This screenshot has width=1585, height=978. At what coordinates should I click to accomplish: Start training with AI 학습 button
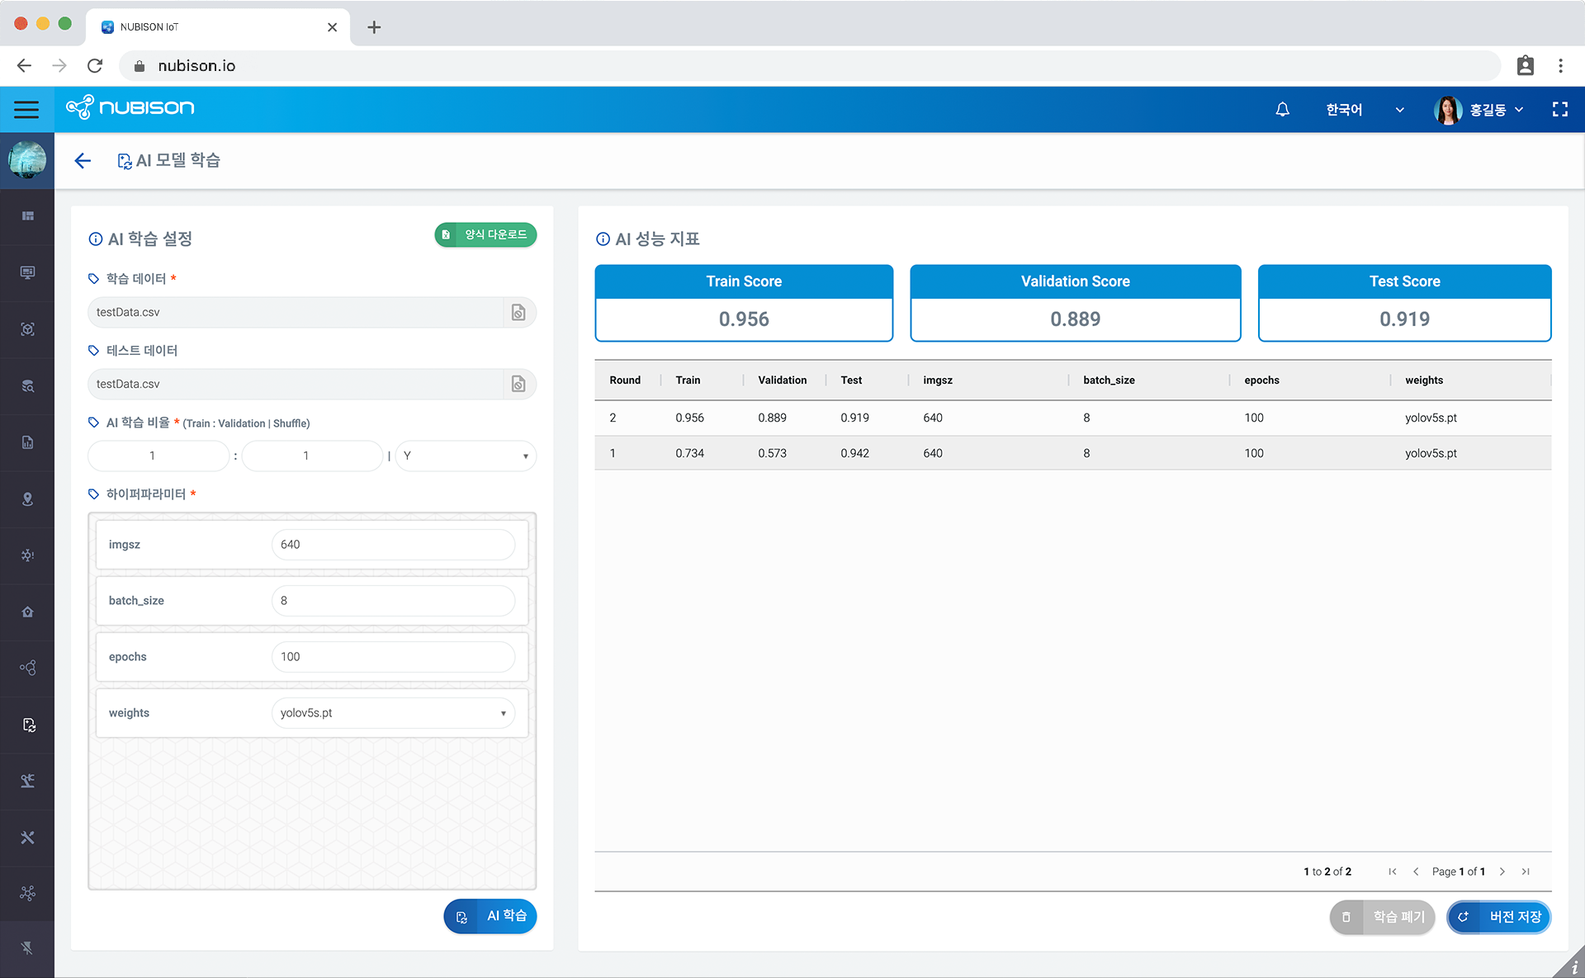click(490, 916)
